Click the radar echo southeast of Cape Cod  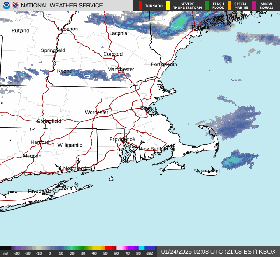click(237, 160)
